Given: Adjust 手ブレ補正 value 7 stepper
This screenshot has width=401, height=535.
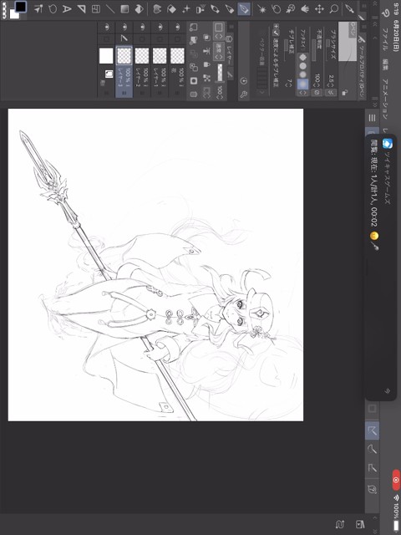Looking at the screenshot, I should 290,85.
